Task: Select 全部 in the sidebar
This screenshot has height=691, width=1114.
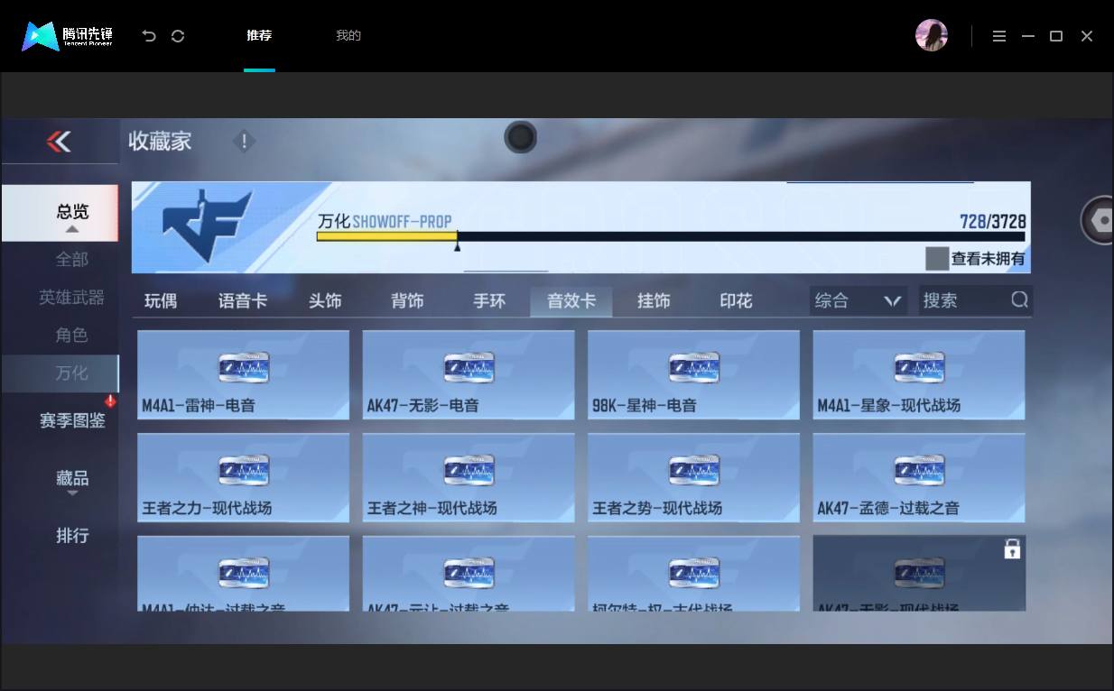Action: [72, 260]
